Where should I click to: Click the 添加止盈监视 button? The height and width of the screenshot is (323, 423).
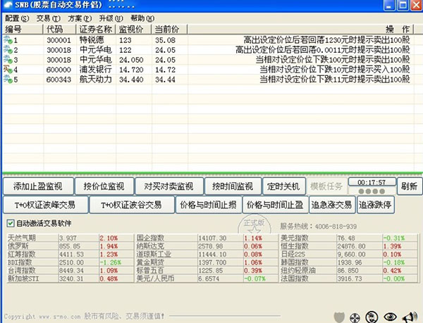tap(39, 186)
